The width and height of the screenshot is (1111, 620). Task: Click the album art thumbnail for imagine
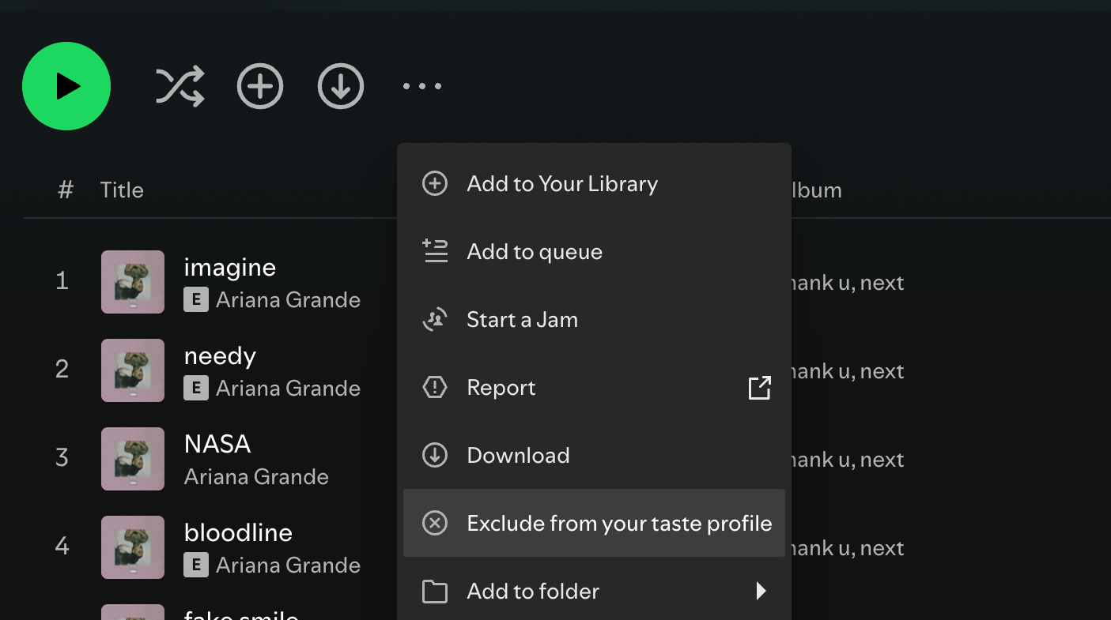click(133, 282)
